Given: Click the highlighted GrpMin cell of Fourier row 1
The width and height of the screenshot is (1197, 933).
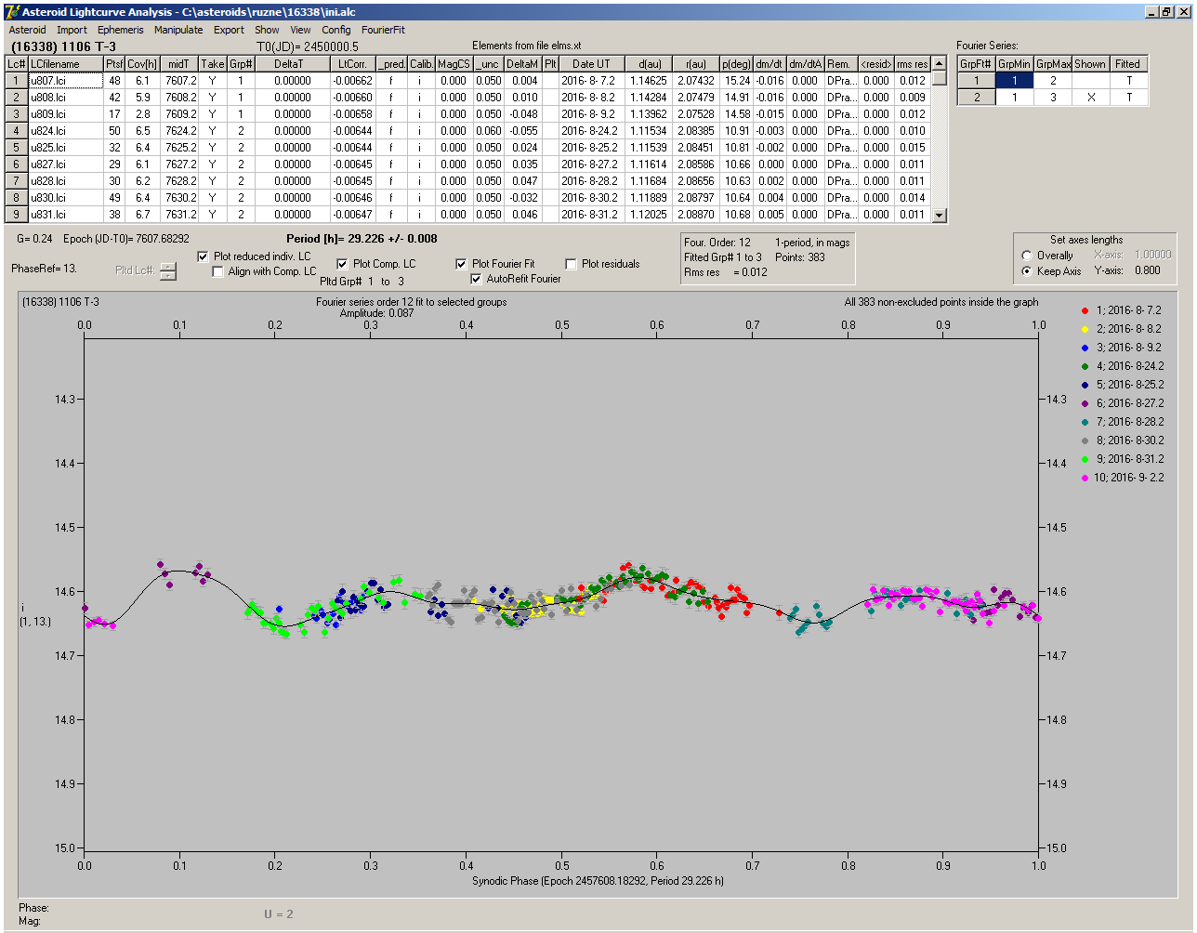Looking at the screenshot, I should [1015, 81].
